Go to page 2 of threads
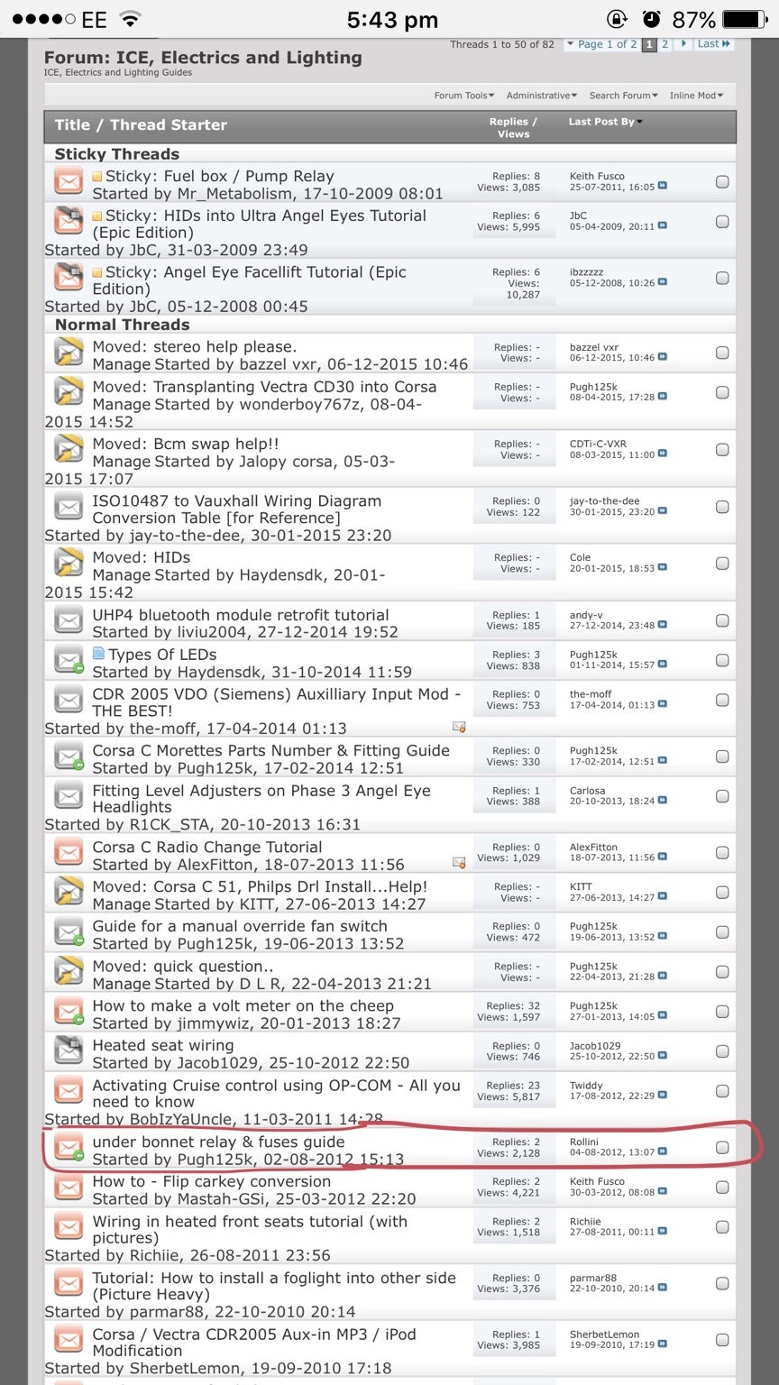Viewport: 779px width, 1385px height. 665,44
